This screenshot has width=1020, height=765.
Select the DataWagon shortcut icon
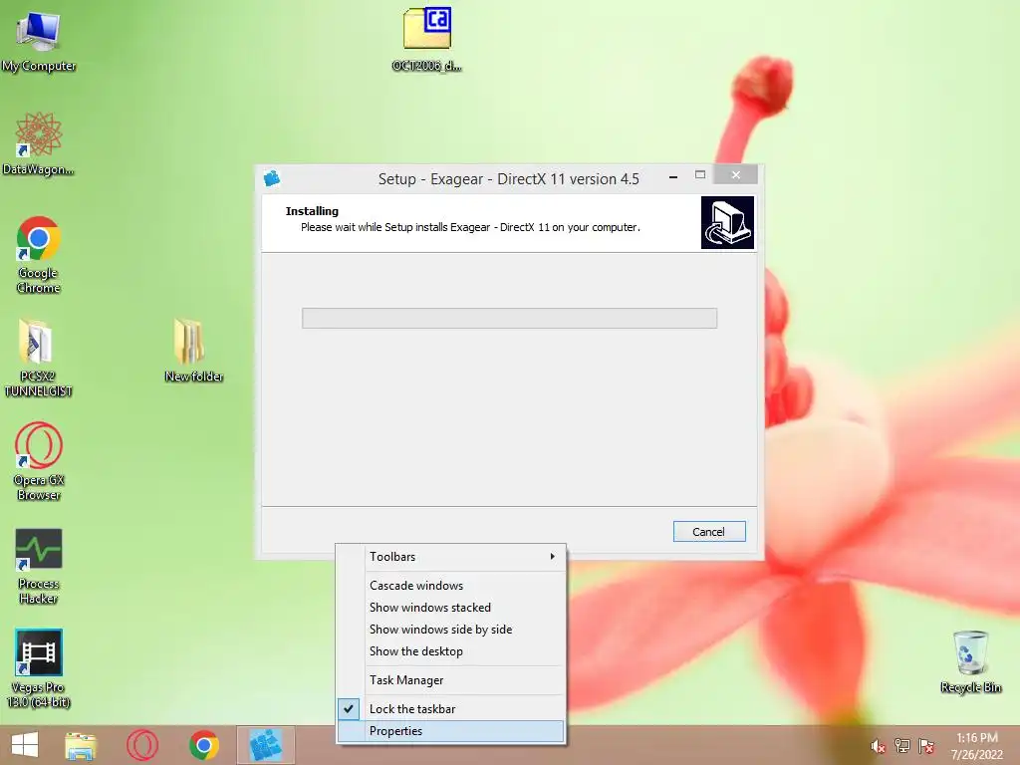coord(39,143)
